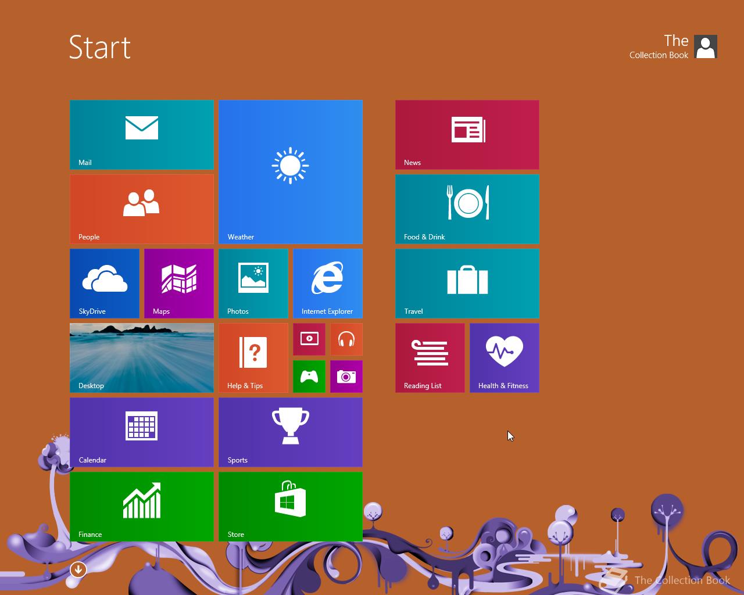The image size is (744, 595).
Task: Open the small Xbox Games tile
Action: pyautogui.click(x=309, y=377)
